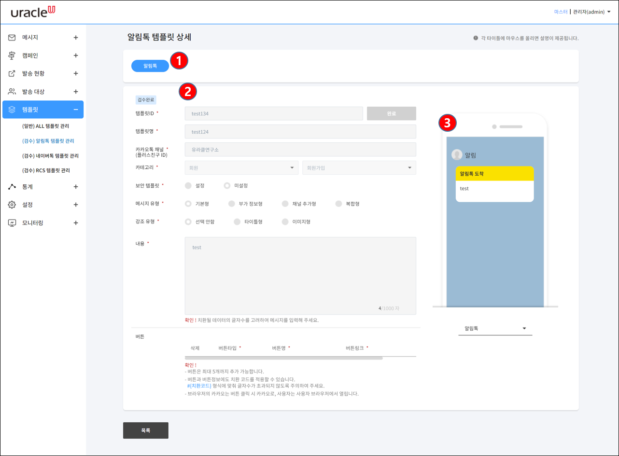Expand the 메시지 menu with plus

[76, 37]
